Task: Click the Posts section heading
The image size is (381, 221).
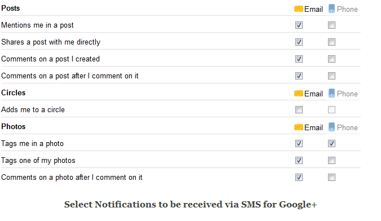Action: [x=11, y=8]
